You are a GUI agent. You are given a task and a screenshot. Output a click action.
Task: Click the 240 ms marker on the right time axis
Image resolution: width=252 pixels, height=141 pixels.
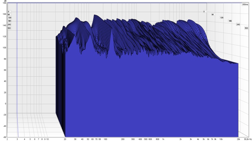click(x=238, y=24)
